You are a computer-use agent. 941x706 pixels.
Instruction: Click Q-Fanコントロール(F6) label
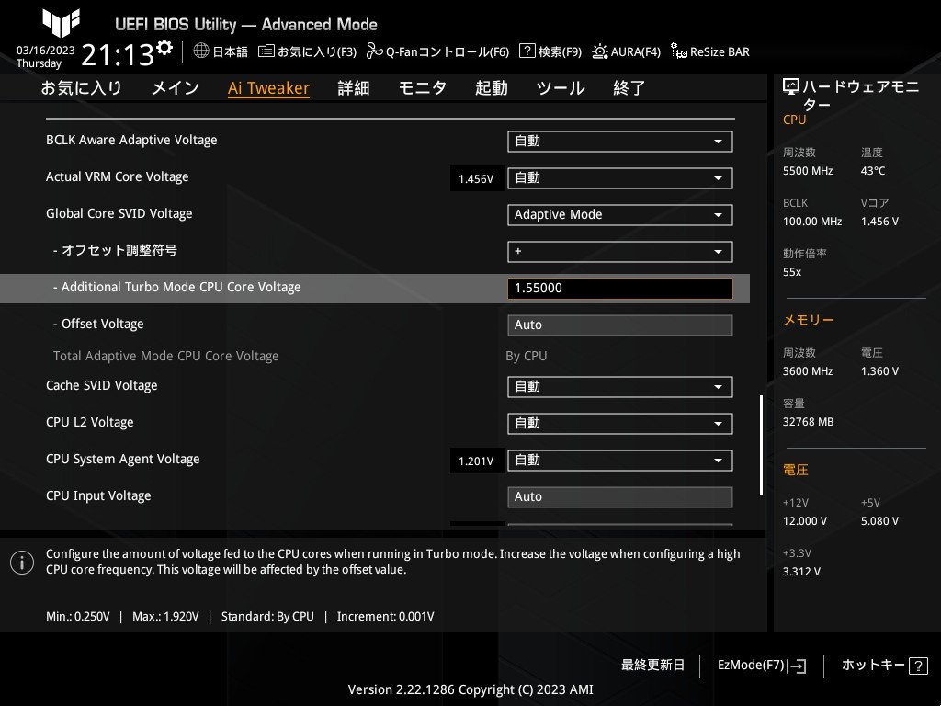(448, 51)
